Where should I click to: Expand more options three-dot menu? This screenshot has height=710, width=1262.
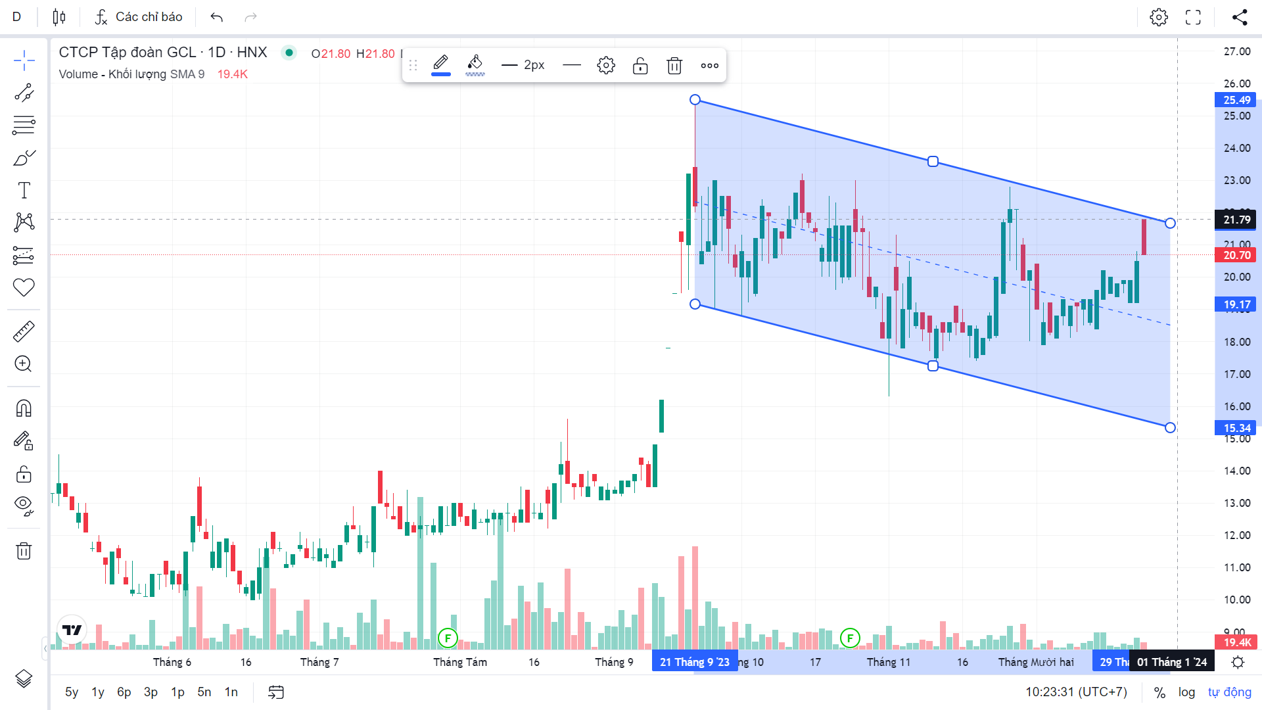tap(709, 66)
